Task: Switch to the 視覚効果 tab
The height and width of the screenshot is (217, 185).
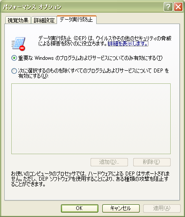Action: pos(18,20)
